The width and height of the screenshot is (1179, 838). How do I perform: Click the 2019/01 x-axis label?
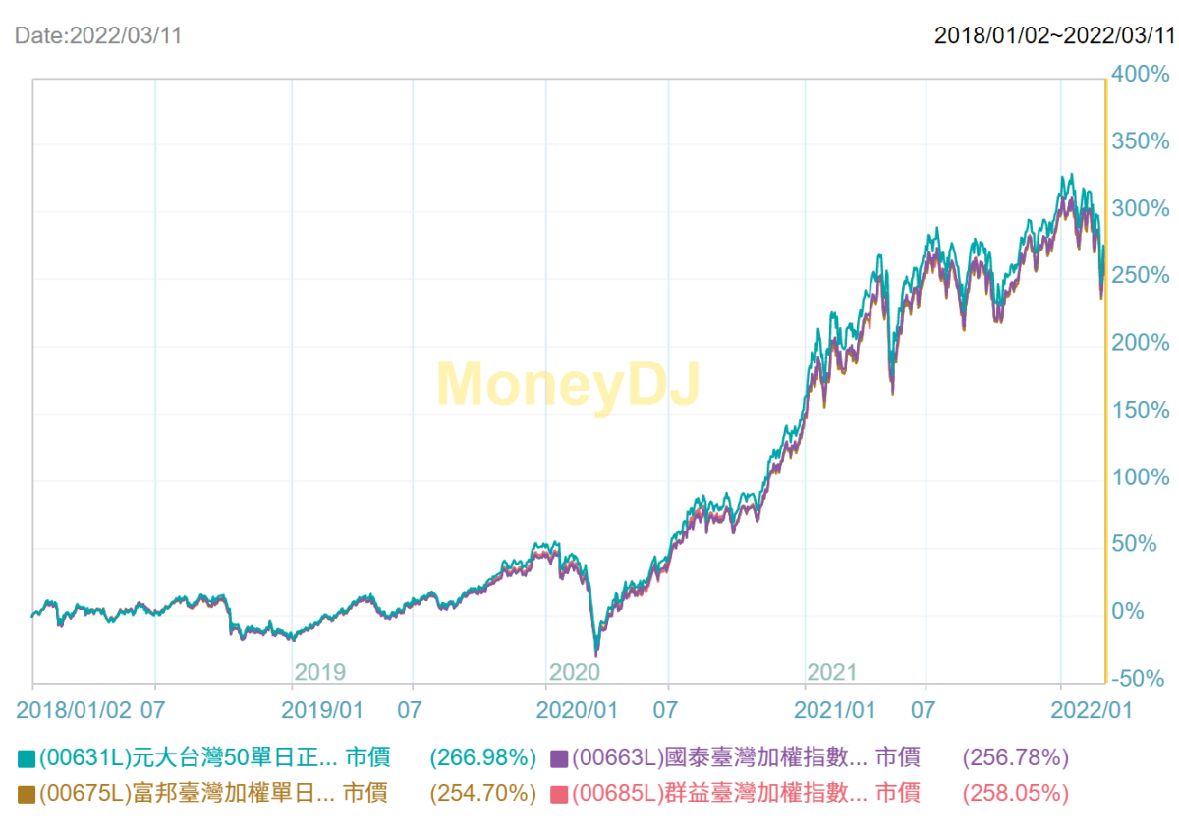click(x=323, y=708)
